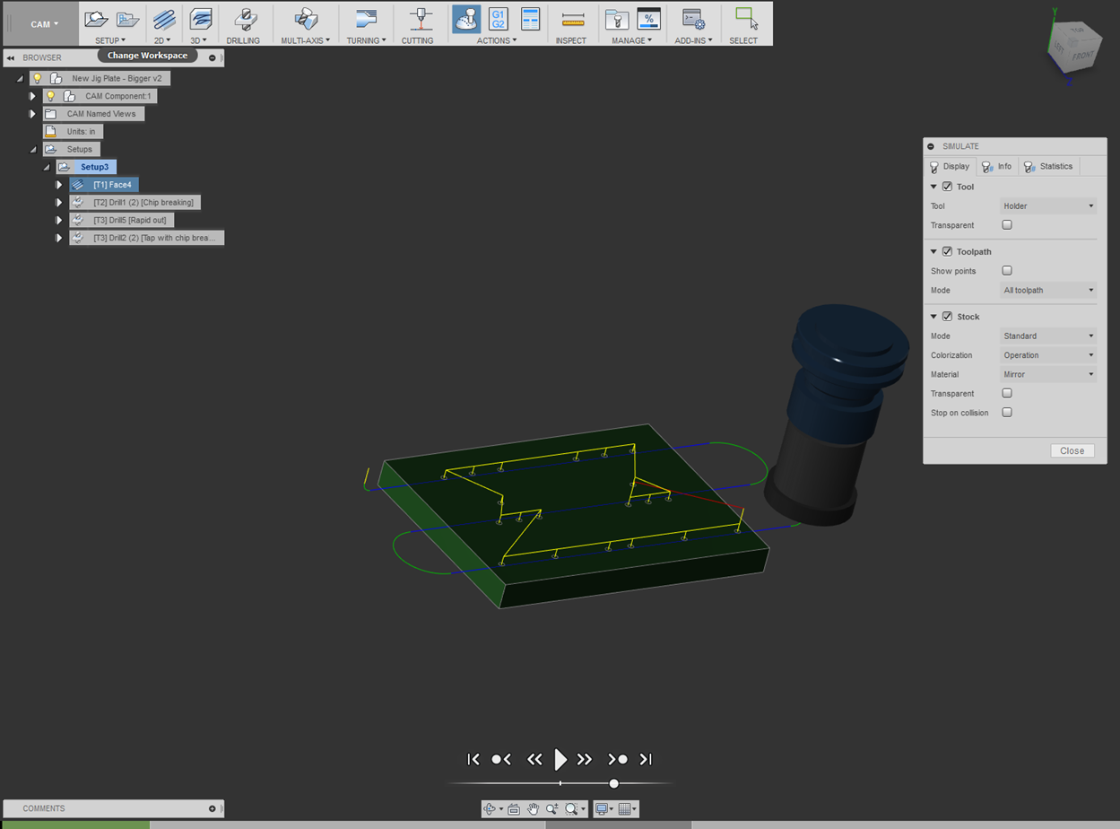Select the Cutting tool icon
1120x829 pixels.
coord(418,19)
